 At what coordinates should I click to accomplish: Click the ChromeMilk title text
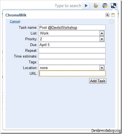16,15
